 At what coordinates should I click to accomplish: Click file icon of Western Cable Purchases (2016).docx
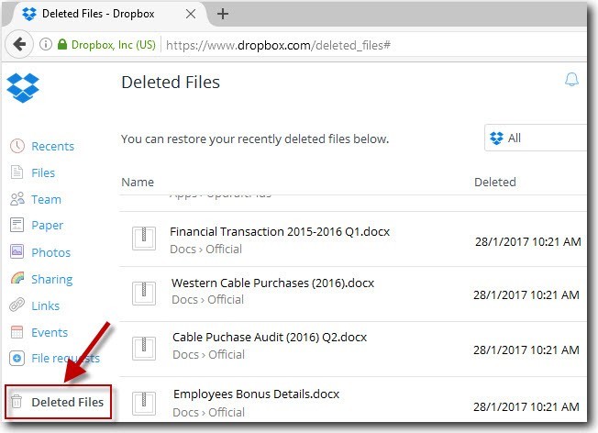pos(144,294)
